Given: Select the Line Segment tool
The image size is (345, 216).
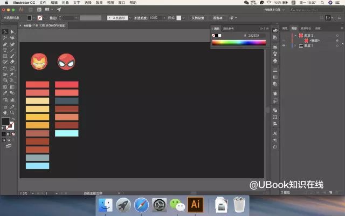Looking at the screenshot, I should pyautogui.click(x=12, y=50).
